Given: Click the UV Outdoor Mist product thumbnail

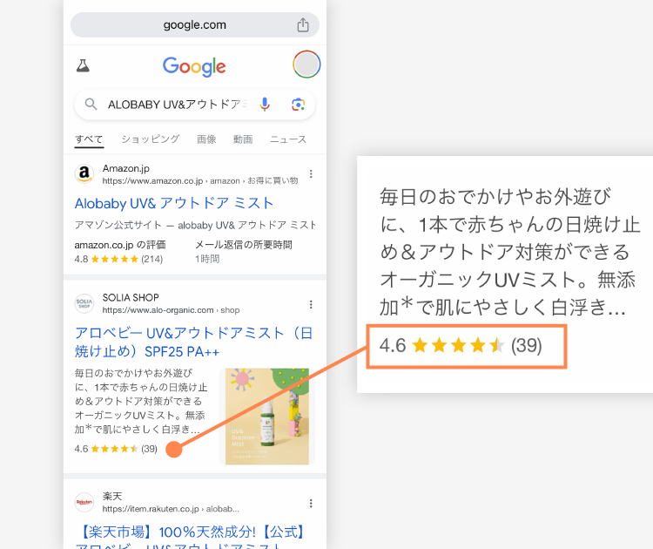Looking at the screenshot, I should [x=267, y=416].
